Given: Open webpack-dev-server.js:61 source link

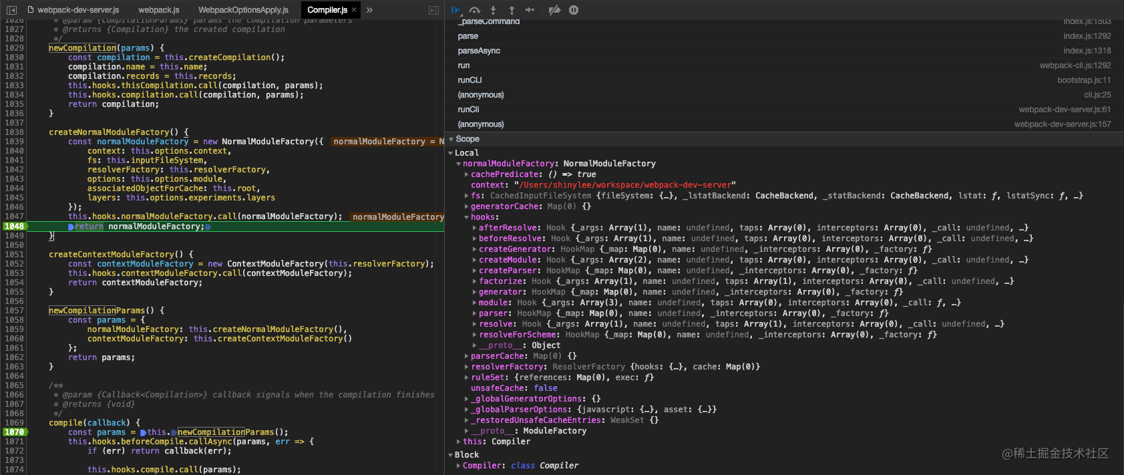Looking at the screenshot, I should (x=1065, y=110).
